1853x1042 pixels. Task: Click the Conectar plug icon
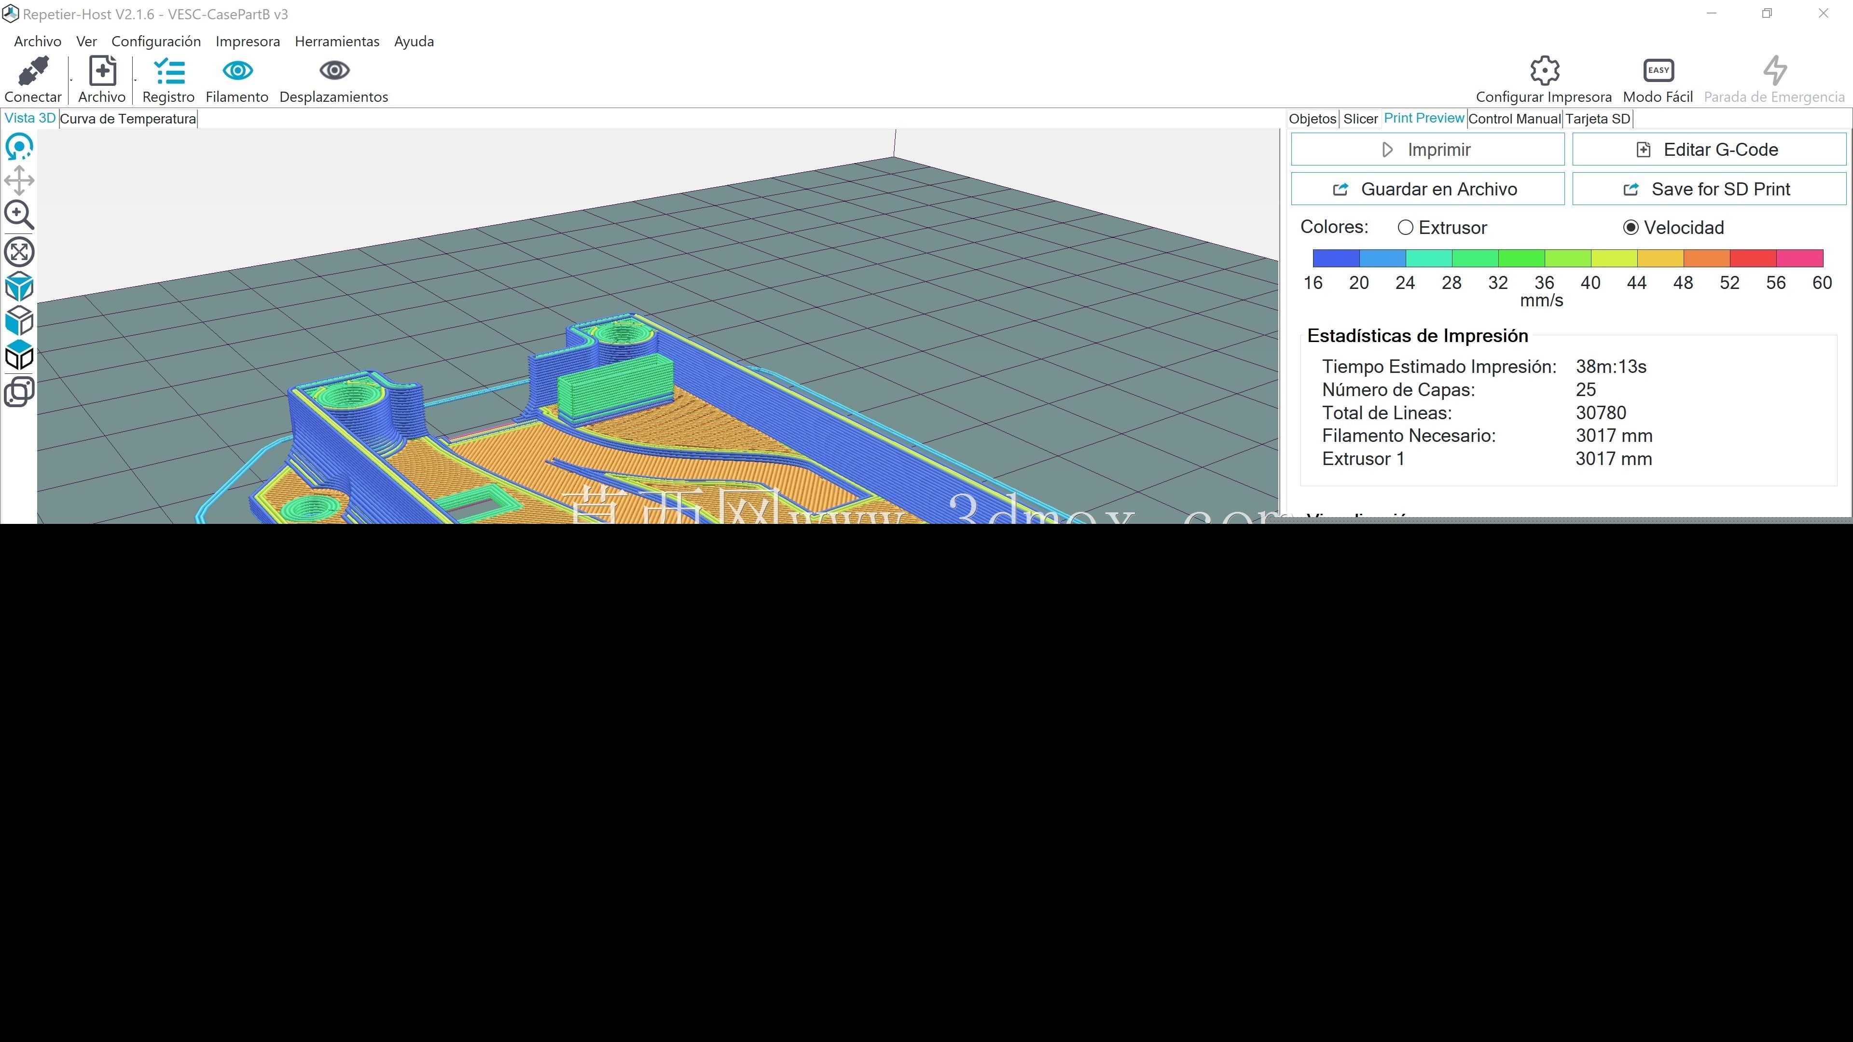coord(33,70)
